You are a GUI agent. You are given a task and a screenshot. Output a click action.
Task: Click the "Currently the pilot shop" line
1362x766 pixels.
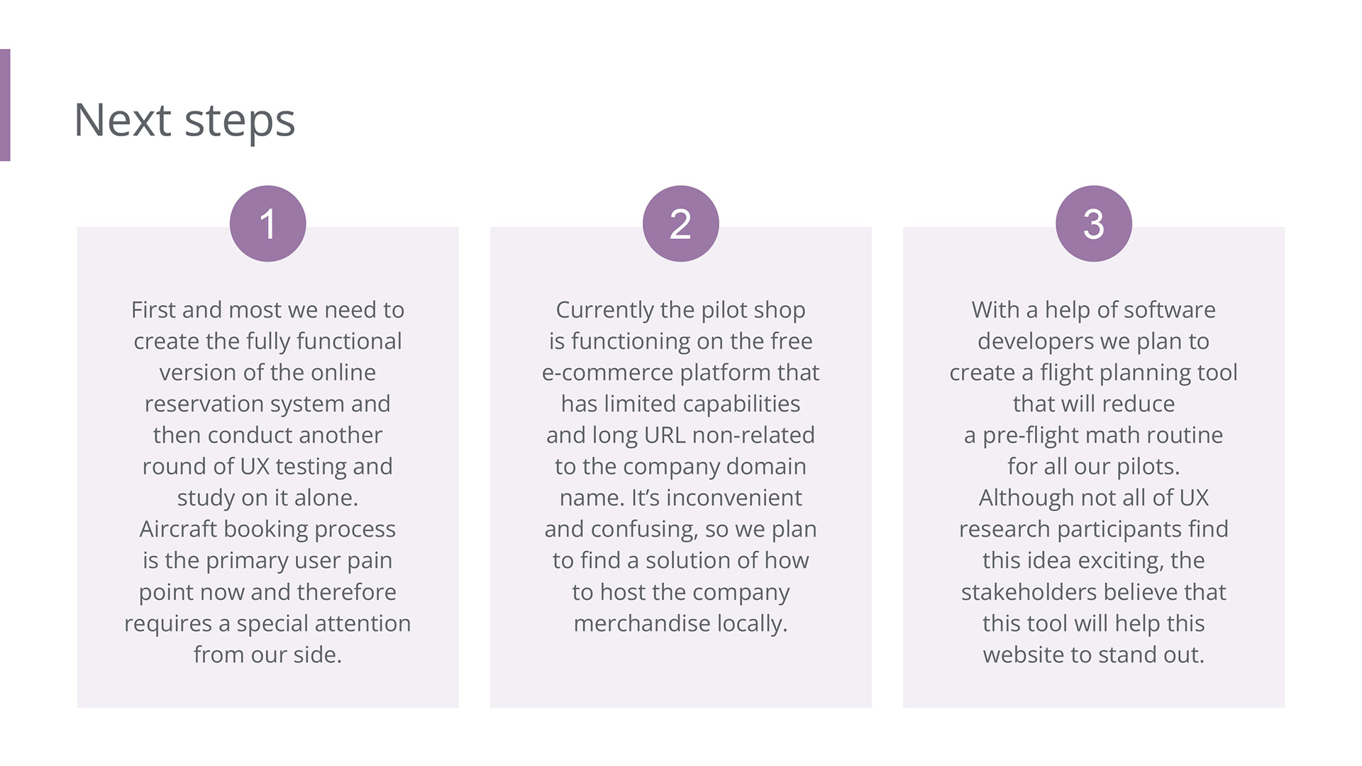(x=680, y=310)
